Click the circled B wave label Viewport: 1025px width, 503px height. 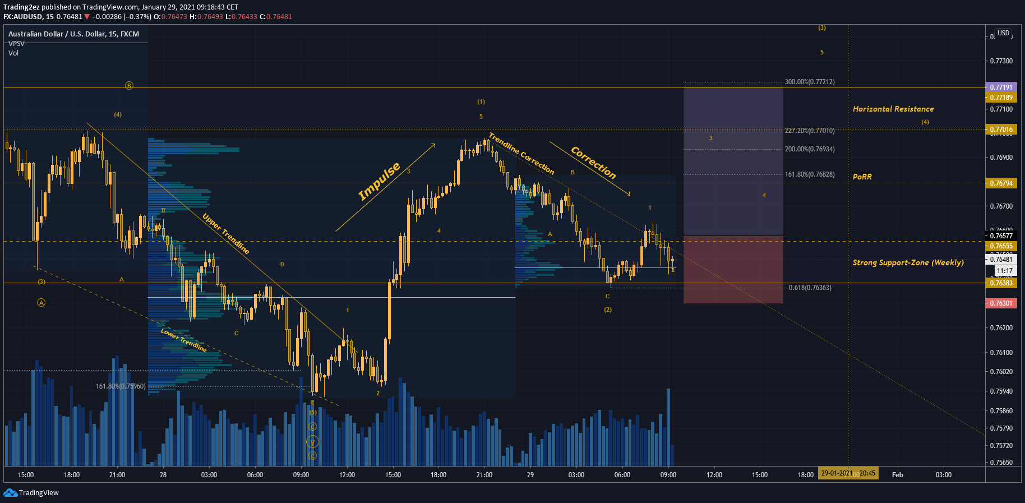pos(129,86)
